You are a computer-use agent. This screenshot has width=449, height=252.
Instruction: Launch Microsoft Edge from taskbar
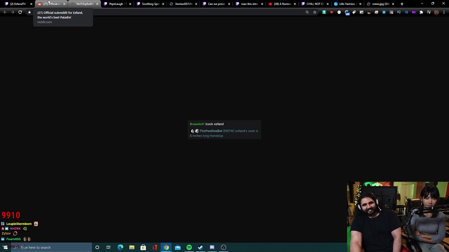[120, 247]
